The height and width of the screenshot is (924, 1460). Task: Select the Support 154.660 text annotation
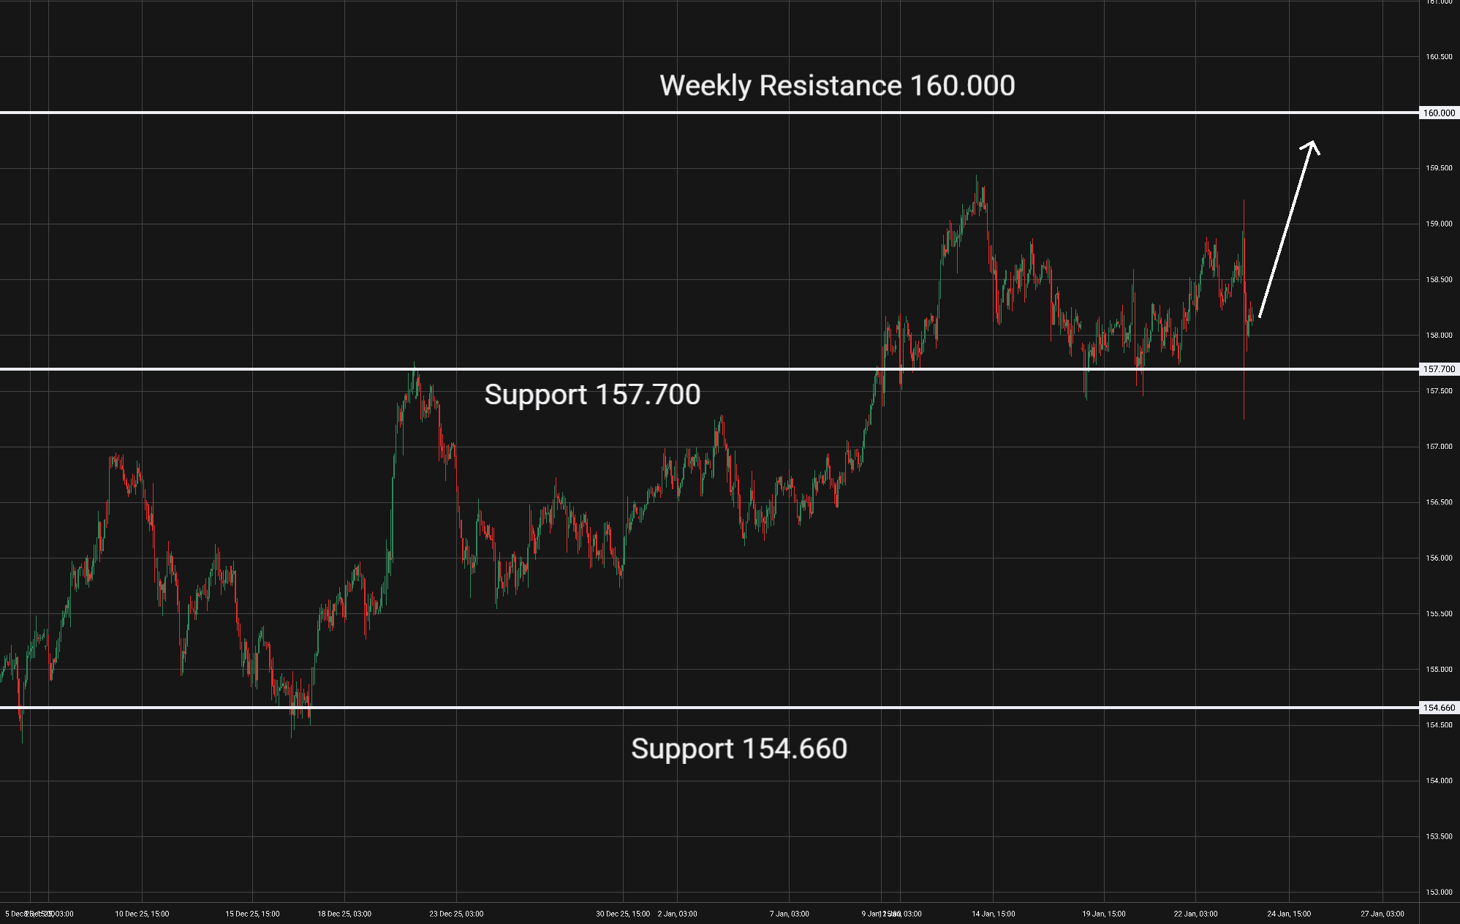pyautogui.click(x=738, y=749)
